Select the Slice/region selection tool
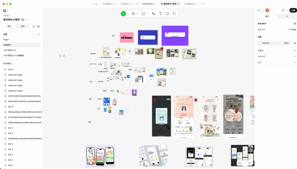The height and width of the screenshot is (169, 297). (x=174, y=14)
